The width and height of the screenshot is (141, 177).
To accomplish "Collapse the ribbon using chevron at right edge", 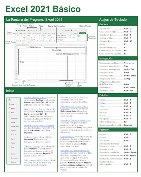I will (x=85, y=41).
